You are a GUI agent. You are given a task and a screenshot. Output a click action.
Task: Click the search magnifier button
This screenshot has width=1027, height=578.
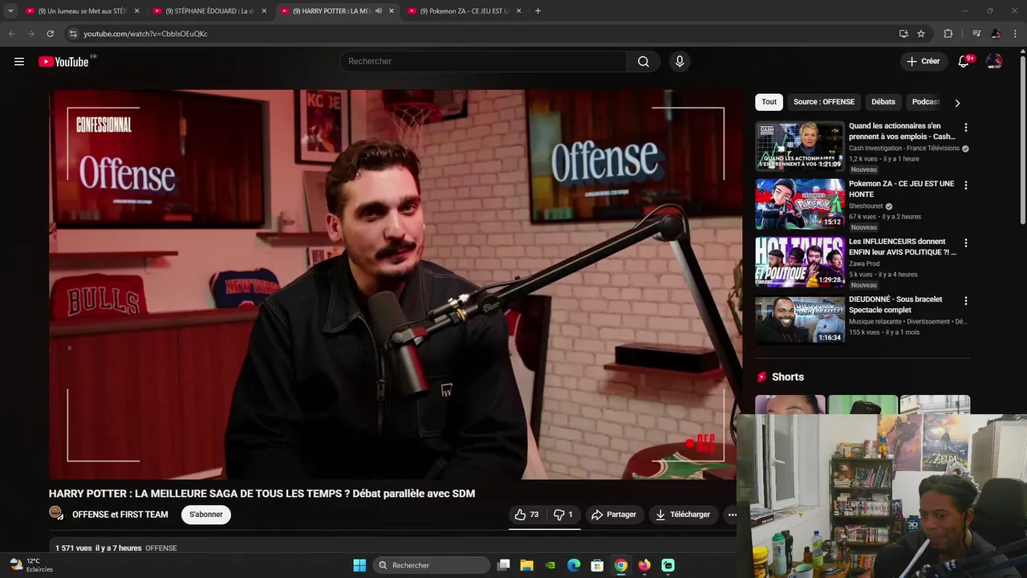tap(643, 62)
